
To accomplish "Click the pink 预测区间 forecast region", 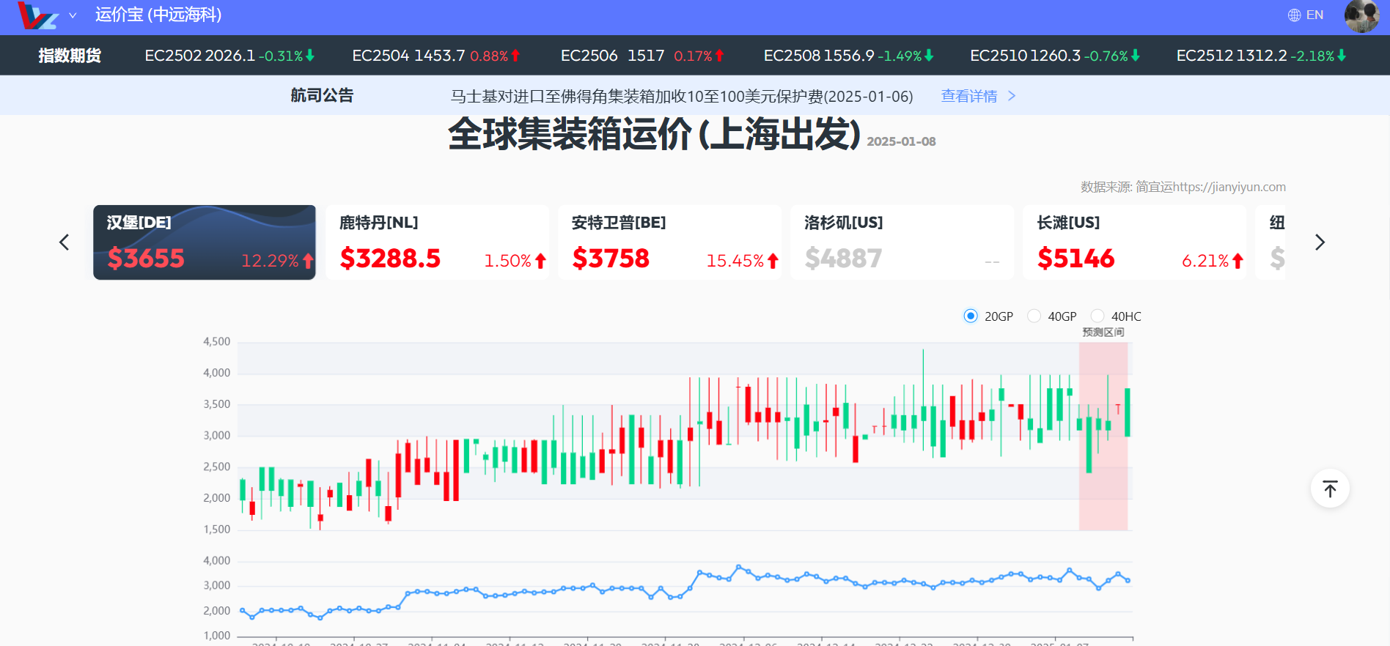I will pyautogui.click(x=1103, y=436).
